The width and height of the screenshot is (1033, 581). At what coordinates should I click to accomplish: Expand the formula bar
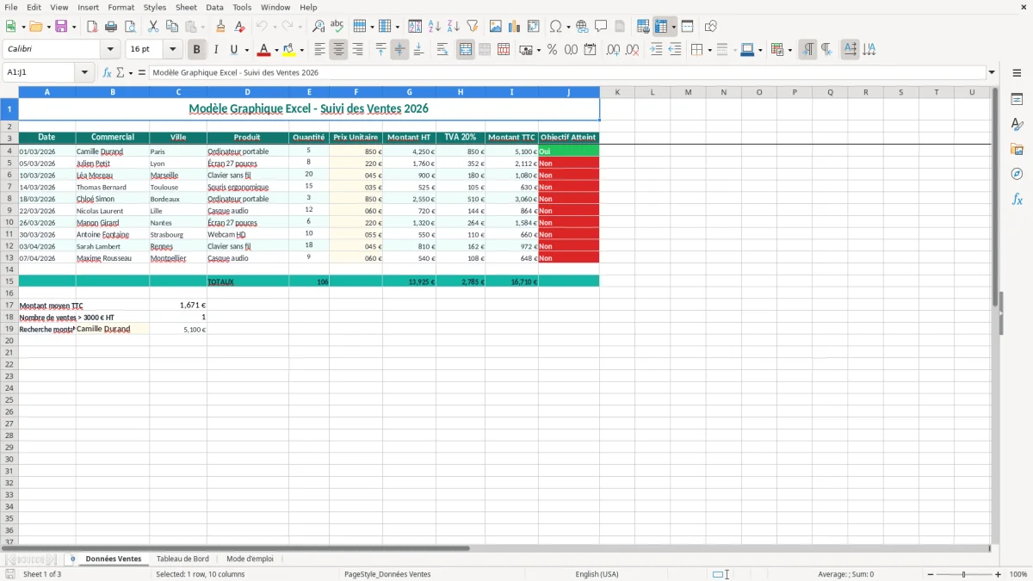pyautogui.click(x=992, y=72)
